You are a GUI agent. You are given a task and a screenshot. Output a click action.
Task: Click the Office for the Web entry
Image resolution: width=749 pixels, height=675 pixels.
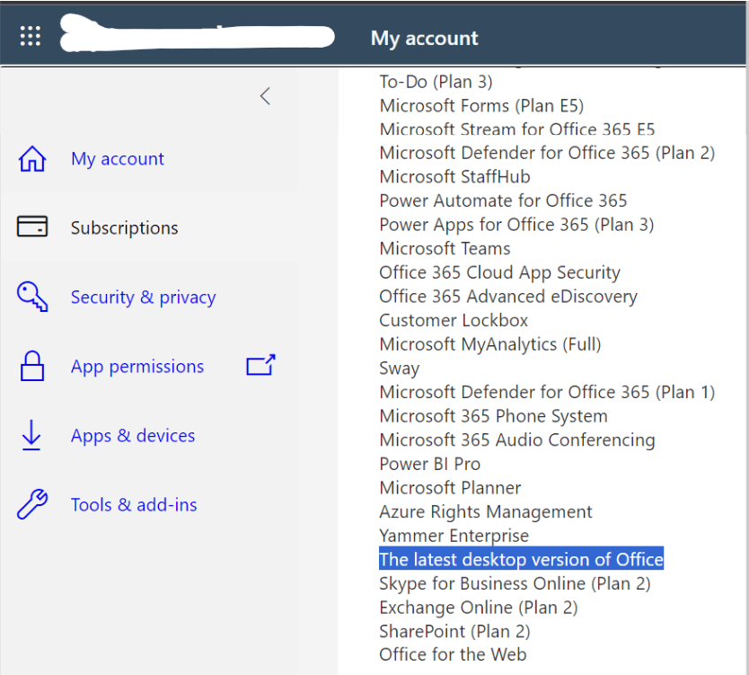(x=453, y=654)
